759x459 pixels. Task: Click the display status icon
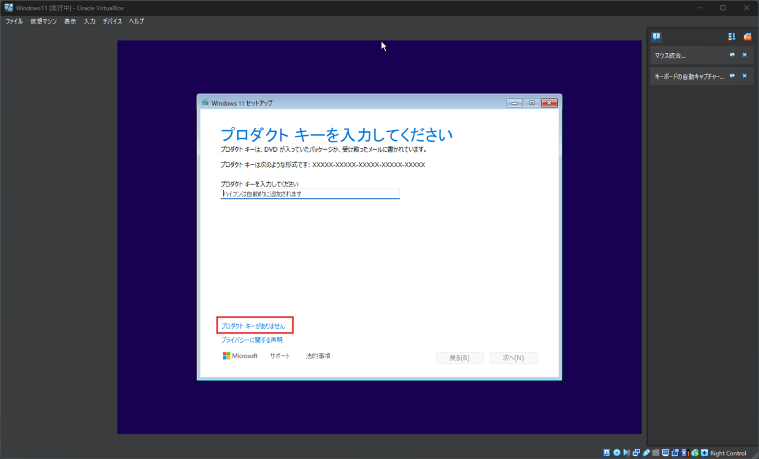[665, 453]
